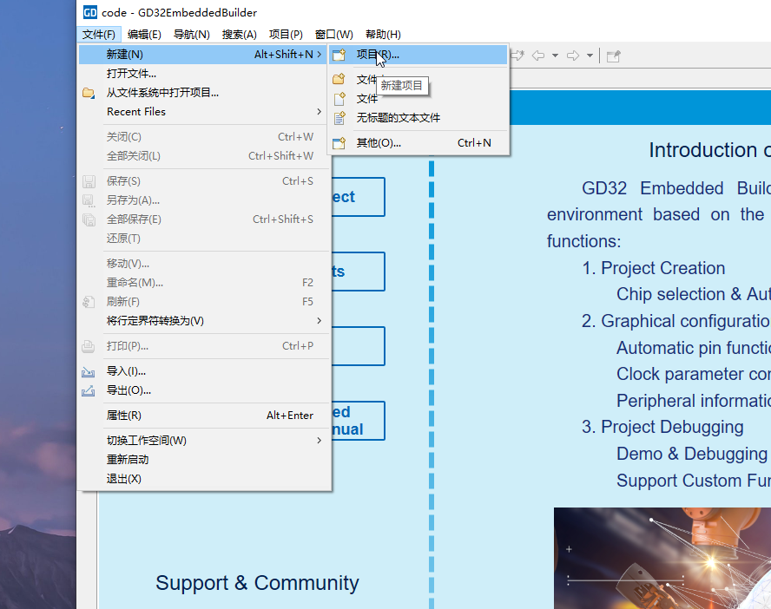Image resolution: width=771 pixels, height=609 pixels.
Task: Expand the 切换工作空间(W) submenu
Action: tap(319, 441)
